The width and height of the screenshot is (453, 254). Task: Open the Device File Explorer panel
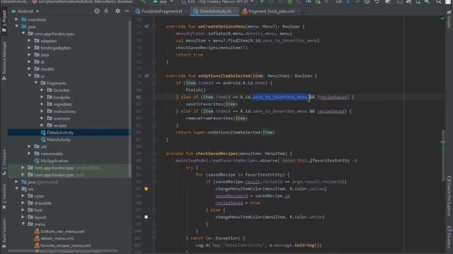449,196
